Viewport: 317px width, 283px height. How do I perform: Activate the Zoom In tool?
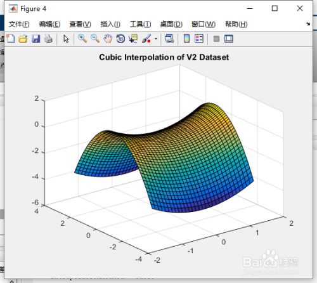[82, 39]
